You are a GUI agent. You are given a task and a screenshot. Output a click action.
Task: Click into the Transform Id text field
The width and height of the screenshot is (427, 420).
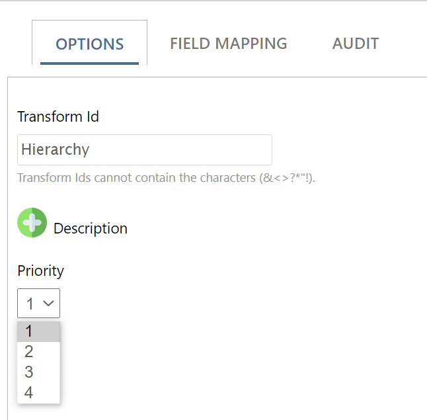click(145, 149)
